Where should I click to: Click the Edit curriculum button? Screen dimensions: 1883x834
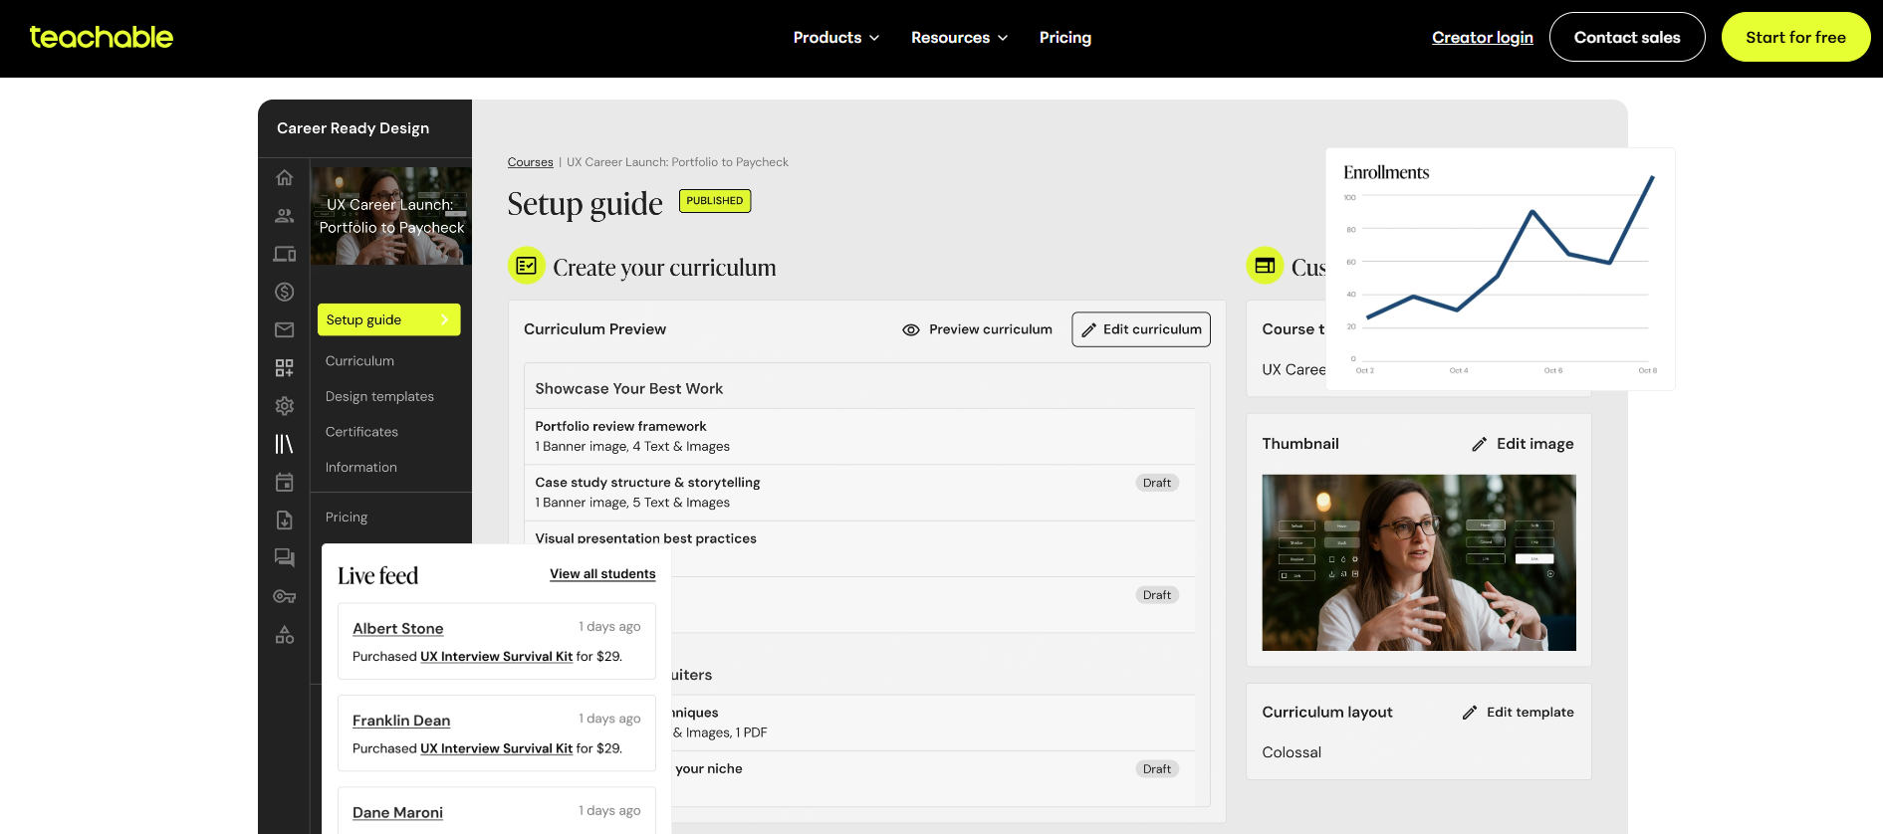tap(1140, 329)
